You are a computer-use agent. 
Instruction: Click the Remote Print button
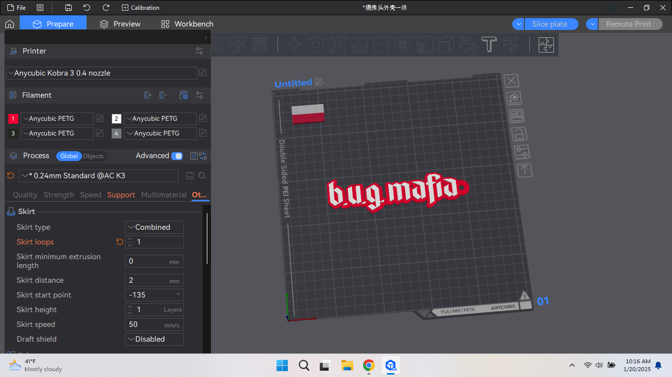click(630, 24)
